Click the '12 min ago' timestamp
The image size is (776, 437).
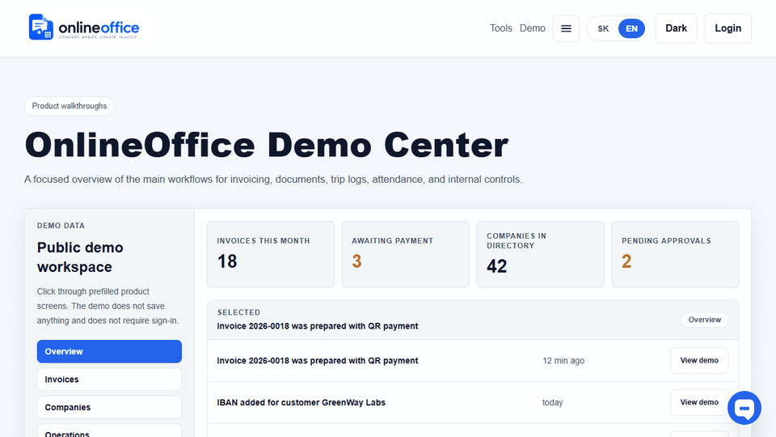[x=563, y=361]
